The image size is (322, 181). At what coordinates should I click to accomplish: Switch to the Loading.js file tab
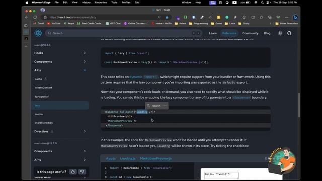click(x=128, y=158)
